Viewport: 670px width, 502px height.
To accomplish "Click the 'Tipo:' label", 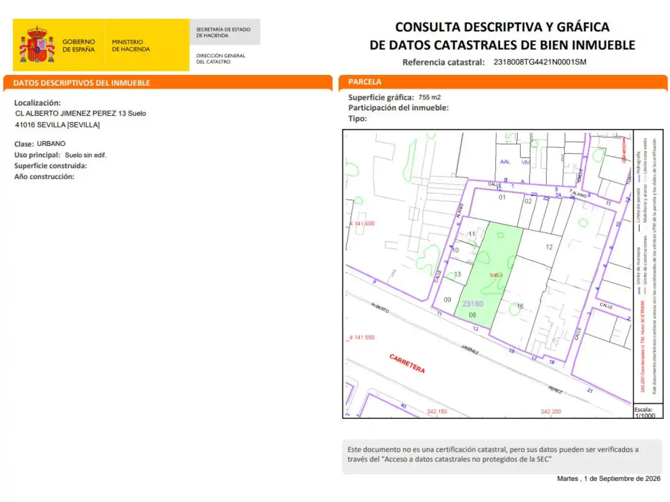I will (358, 119).
